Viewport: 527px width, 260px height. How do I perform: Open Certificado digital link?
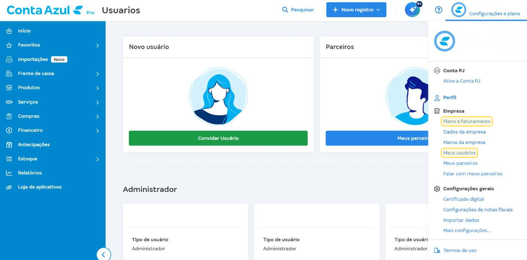463,199
